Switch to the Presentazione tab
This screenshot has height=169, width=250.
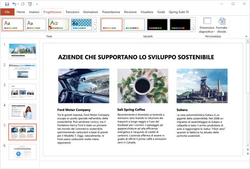[x=111, y=12]
